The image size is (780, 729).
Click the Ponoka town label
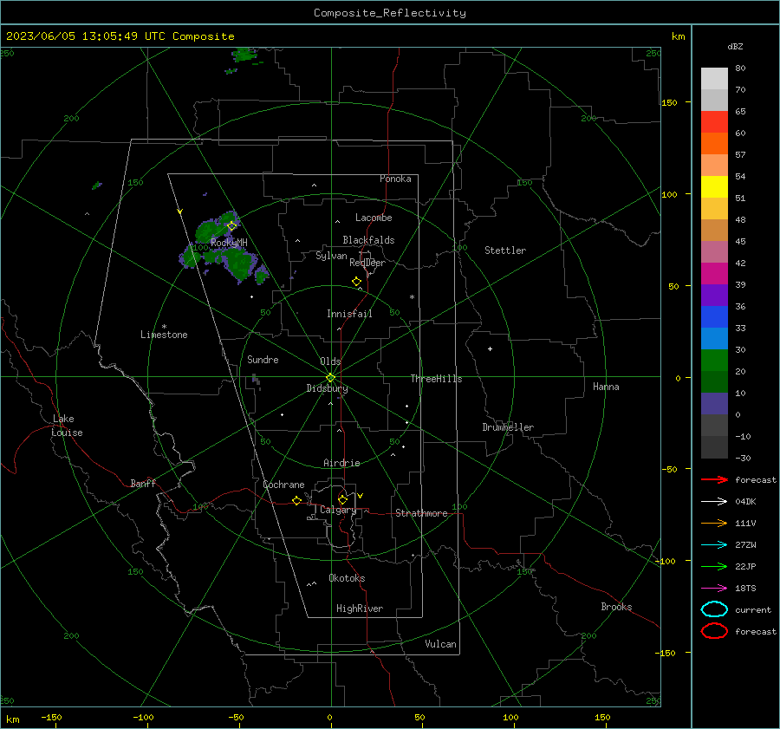click(x=395, y=179)
